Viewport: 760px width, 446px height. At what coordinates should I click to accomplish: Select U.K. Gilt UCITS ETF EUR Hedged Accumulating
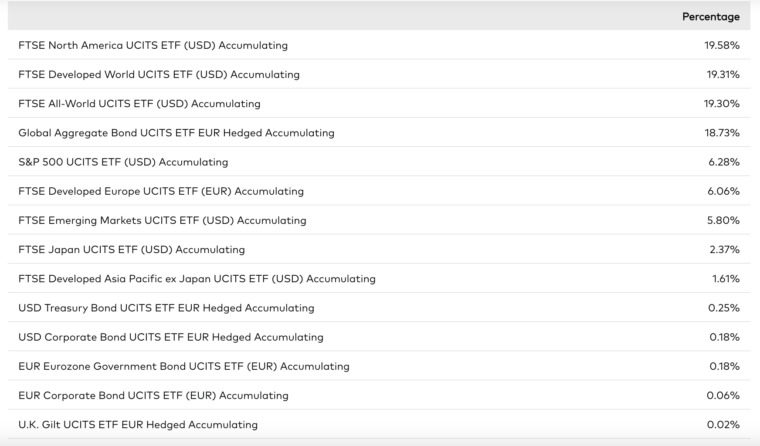[138, 425]
